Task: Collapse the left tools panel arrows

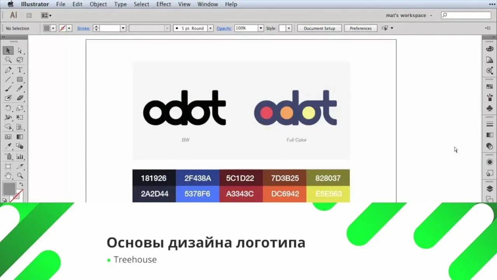Action: click(3, 37)
